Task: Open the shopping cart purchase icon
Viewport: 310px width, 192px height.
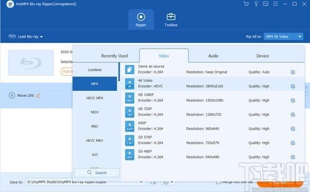Action: coord(246,4)
